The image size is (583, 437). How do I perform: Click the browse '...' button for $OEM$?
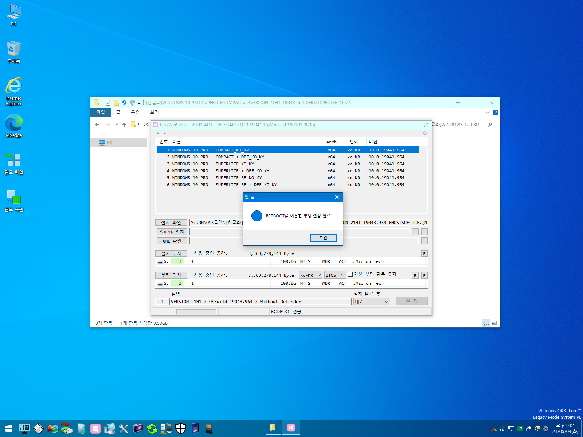click(415, 232)
